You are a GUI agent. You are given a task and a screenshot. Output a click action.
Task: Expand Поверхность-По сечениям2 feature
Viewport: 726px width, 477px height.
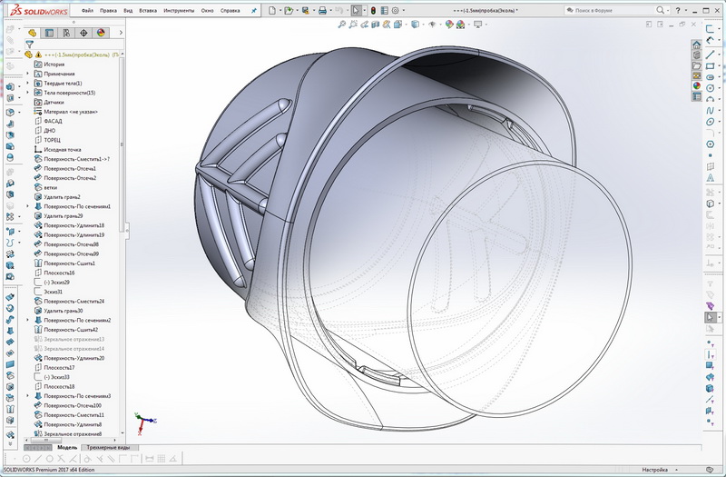28,320
